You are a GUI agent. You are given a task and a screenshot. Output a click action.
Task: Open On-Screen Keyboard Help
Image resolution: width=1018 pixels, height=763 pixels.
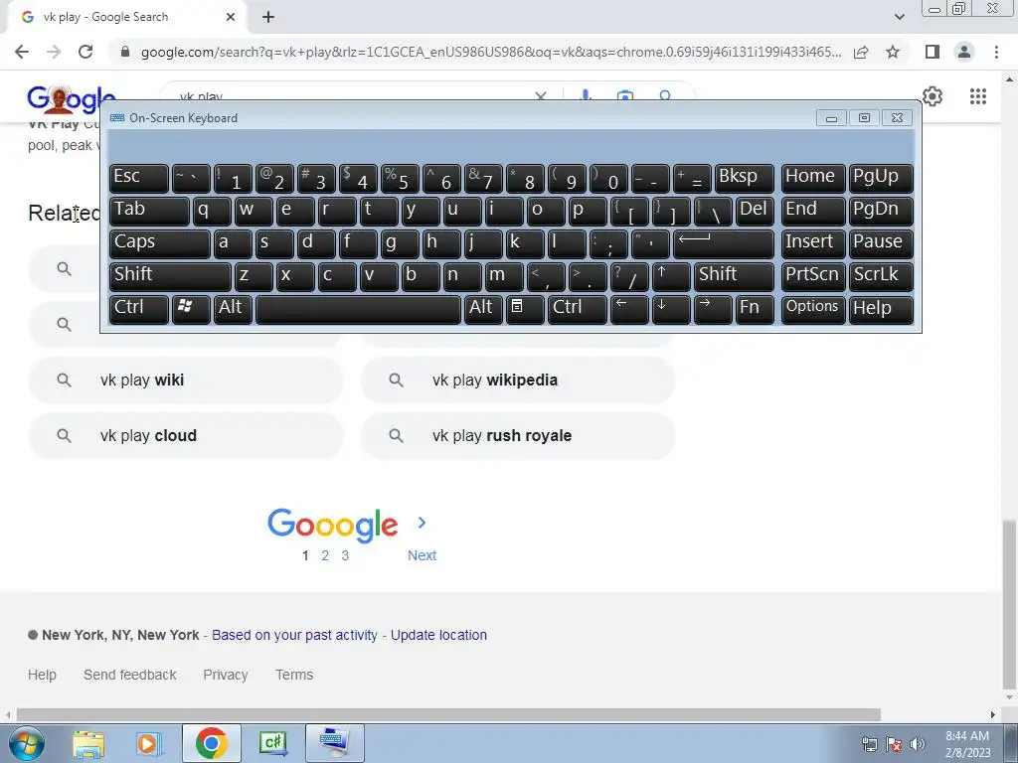click(881, 309)
